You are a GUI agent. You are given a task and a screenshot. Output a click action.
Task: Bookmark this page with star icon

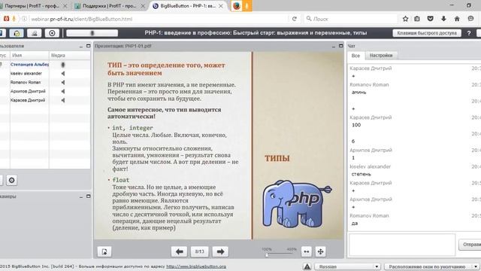(405, 19)
